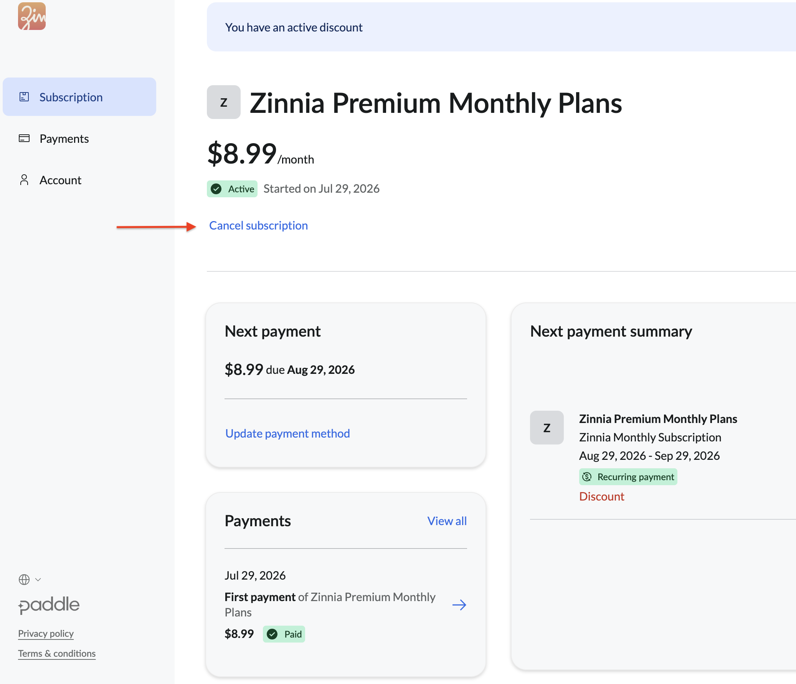
Task: Open the Terms & conditions link
Action: (57, 654)
